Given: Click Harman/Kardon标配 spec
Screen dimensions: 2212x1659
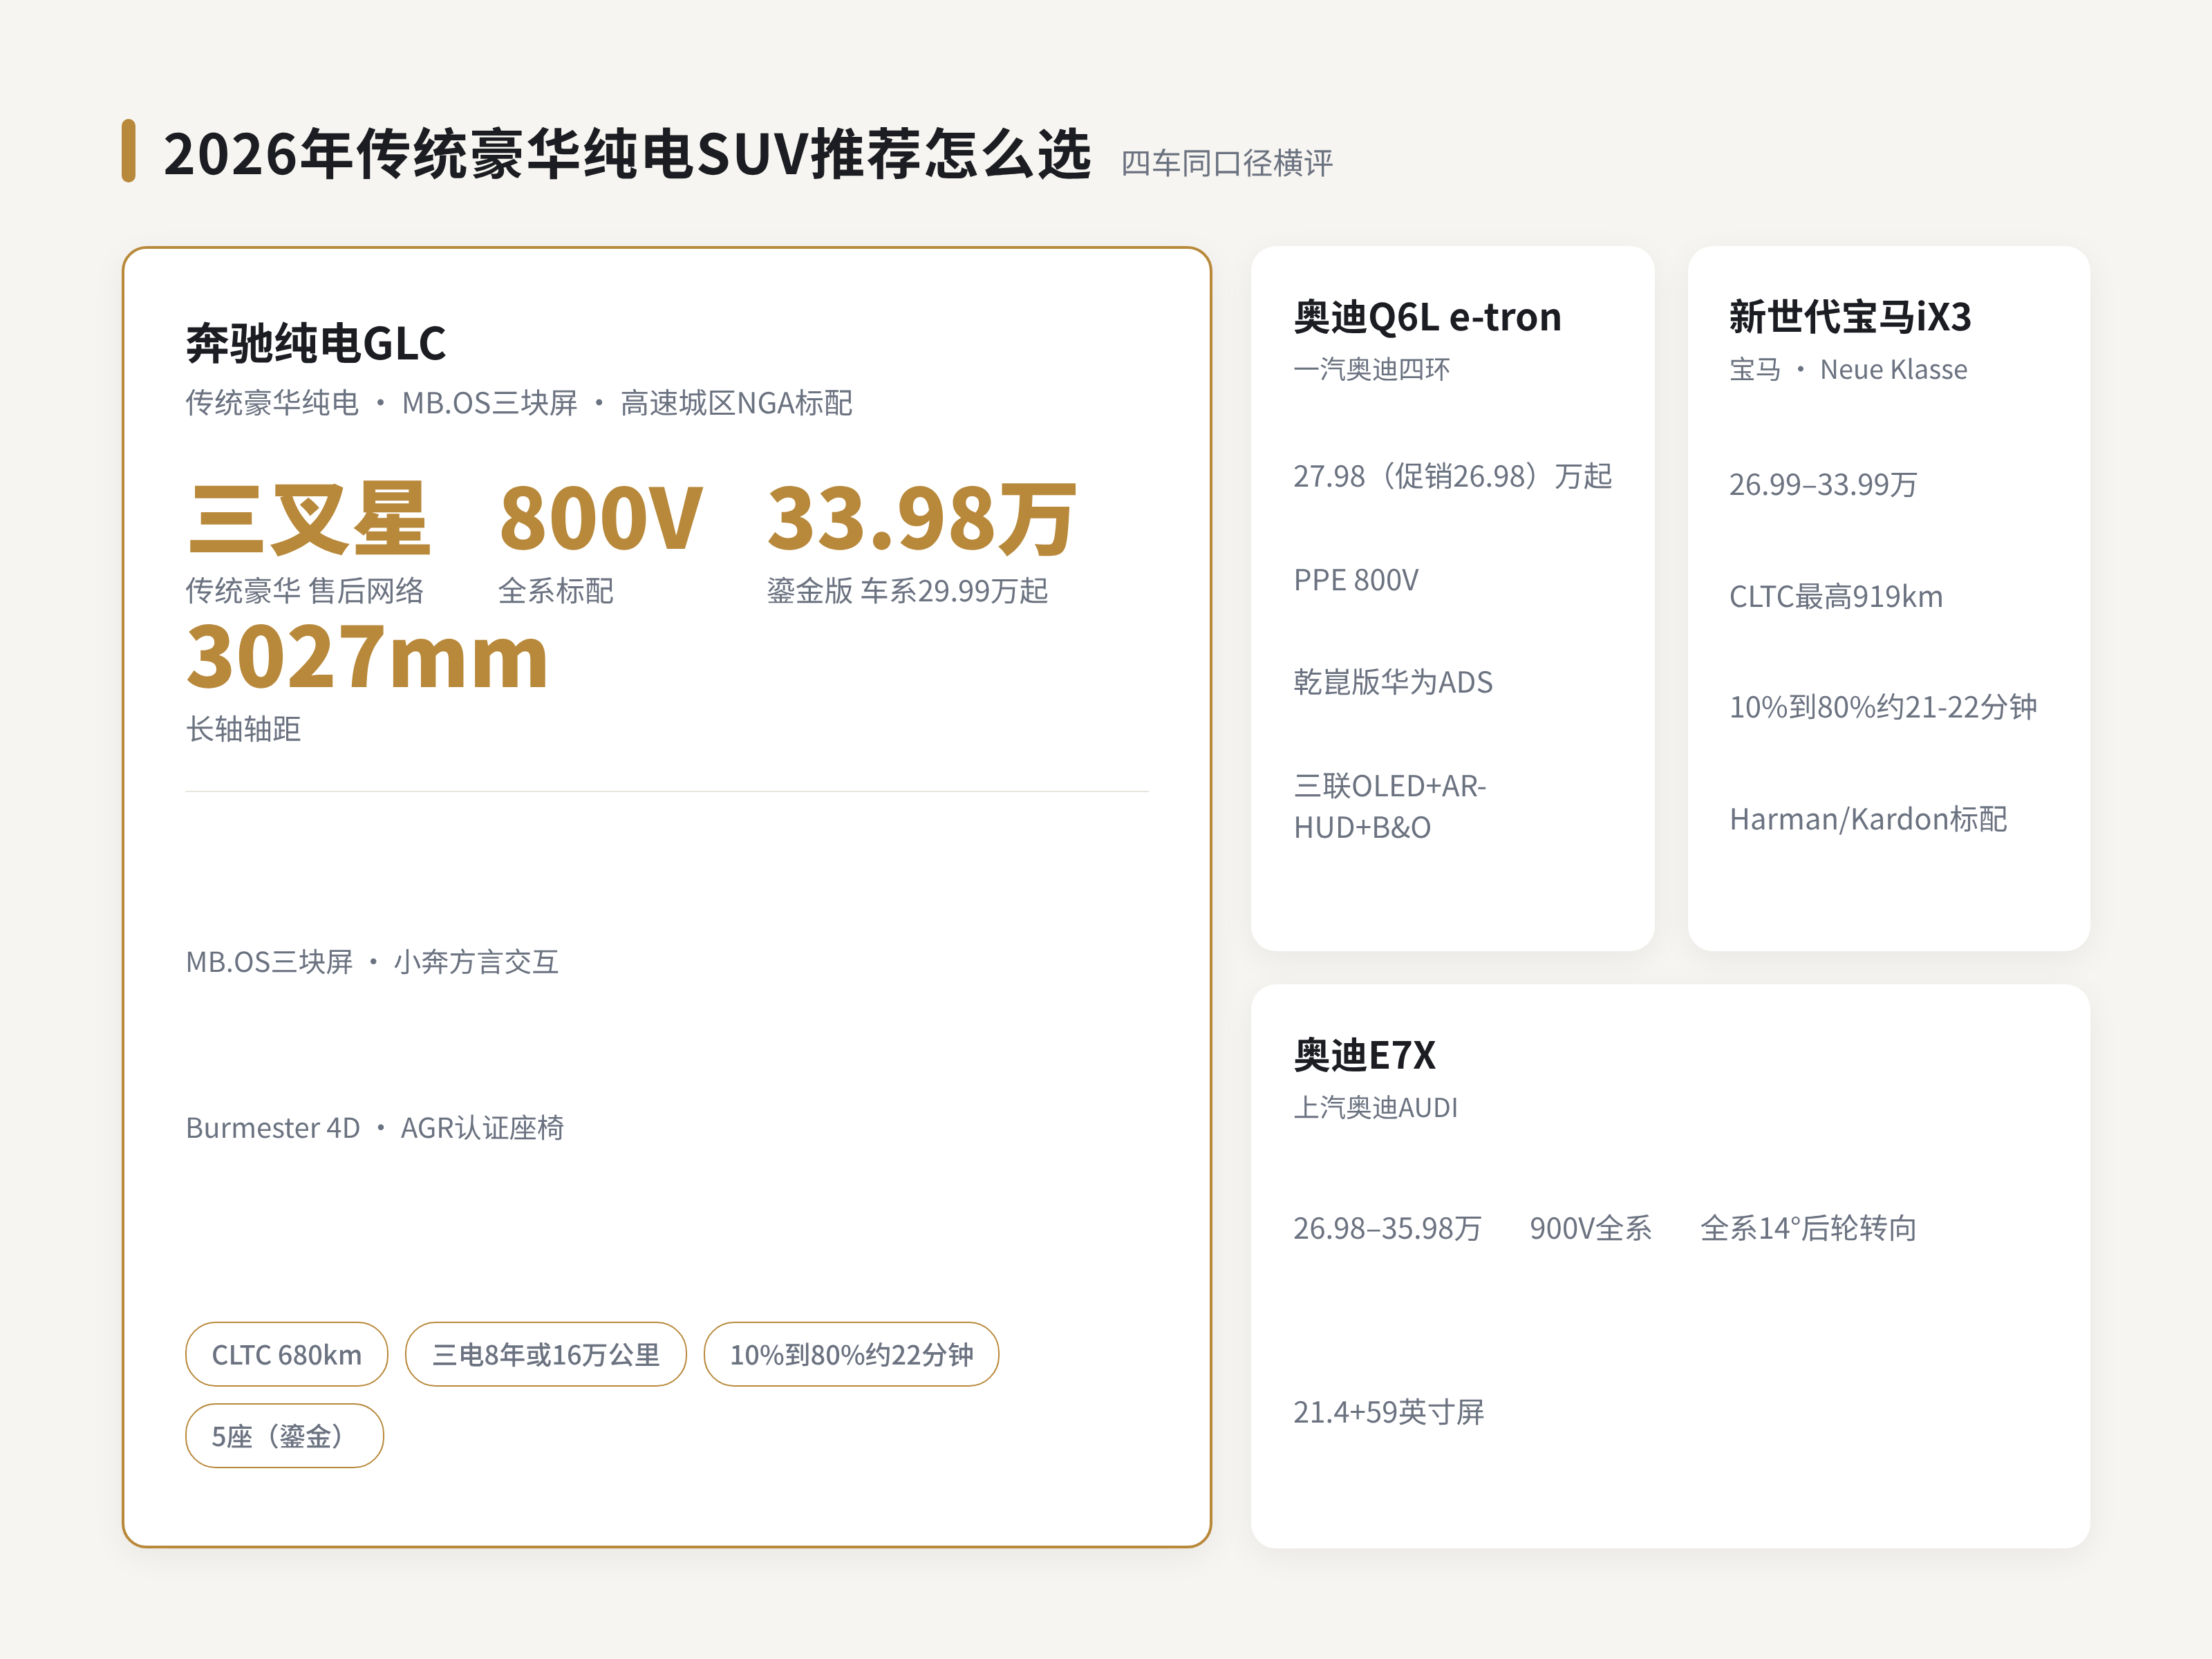Looking at the screenshot, I should (1868, 819).
